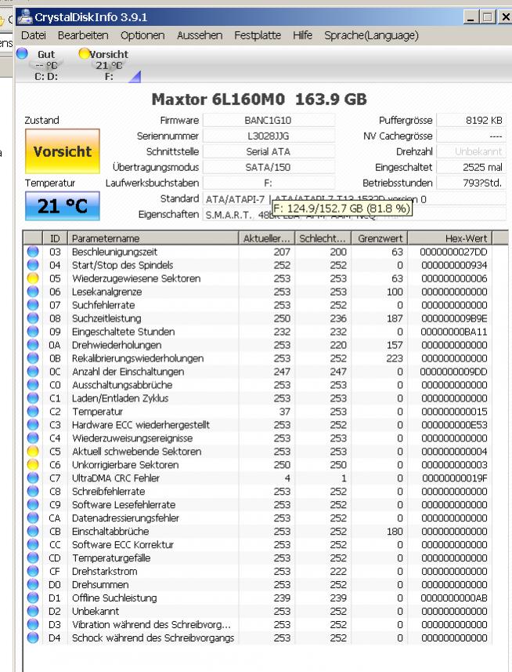Click the Grenzwert column header

(x=380, y=238)
